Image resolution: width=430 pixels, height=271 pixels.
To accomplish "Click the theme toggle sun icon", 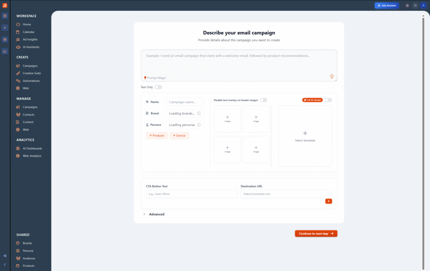I will pos(407,5).
